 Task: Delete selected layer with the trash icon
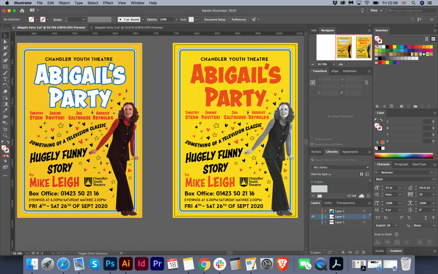(363, 252)
